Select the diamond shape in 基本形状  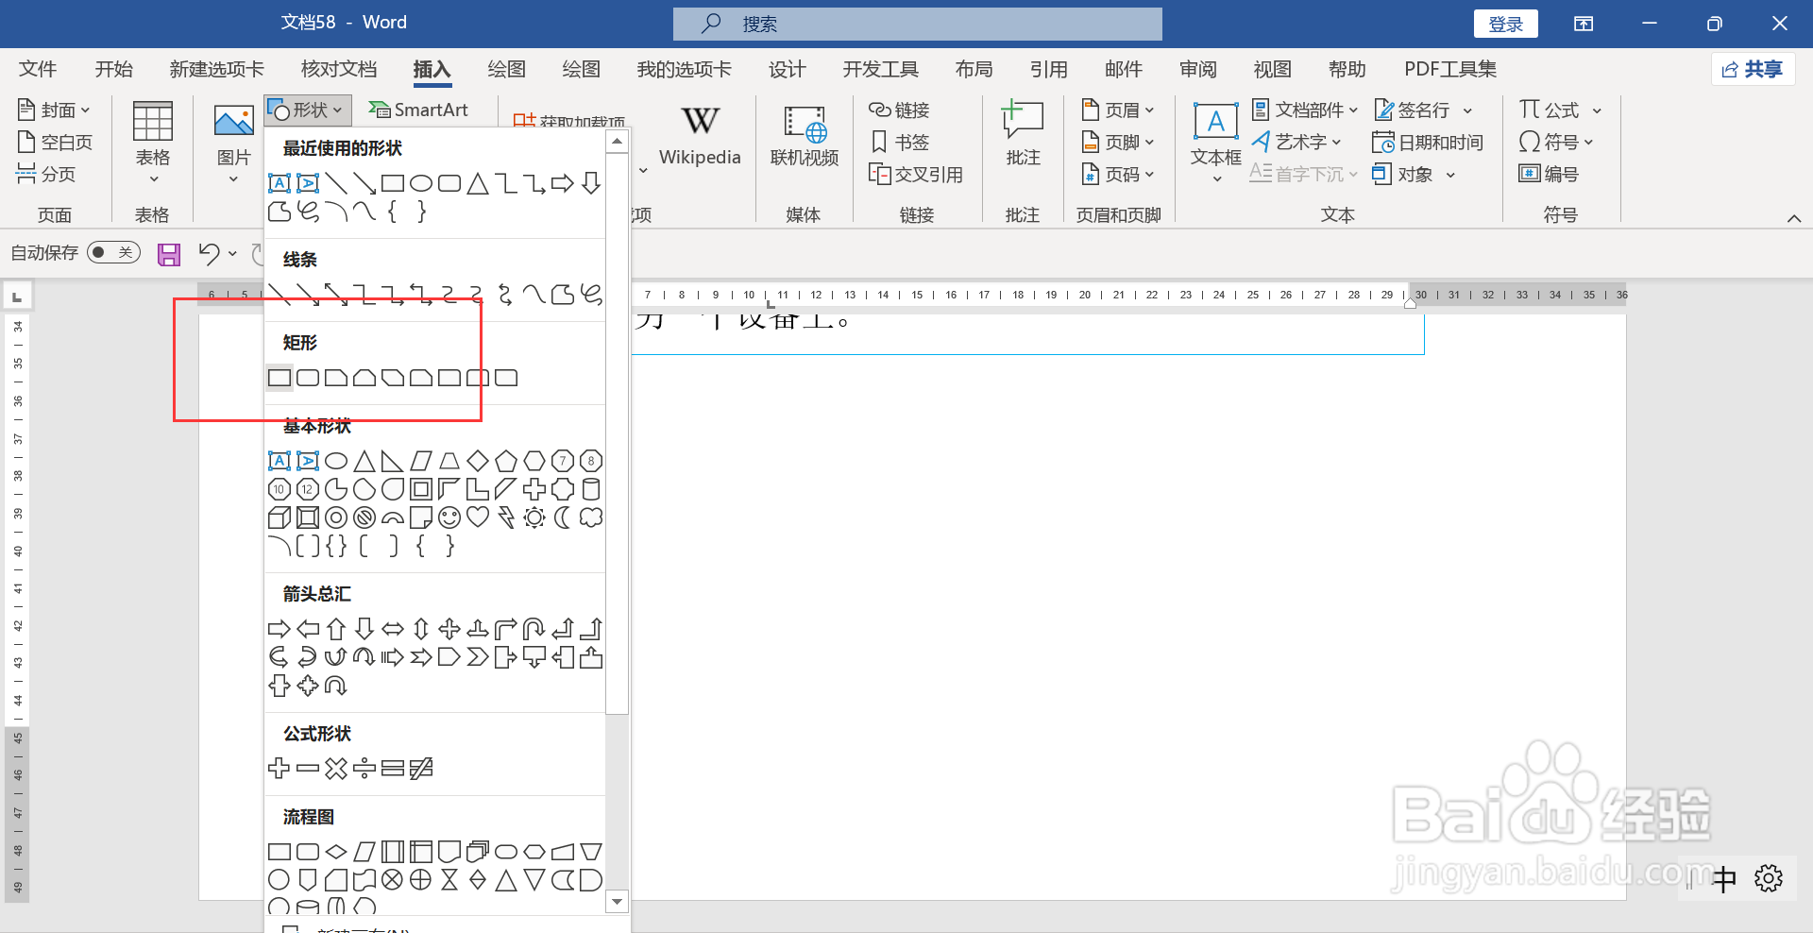tap(478, 461)
